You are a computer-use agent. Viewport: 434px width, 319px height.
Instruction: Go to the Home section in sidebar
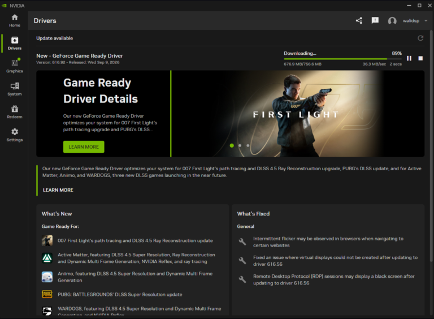tap(14, 20)
